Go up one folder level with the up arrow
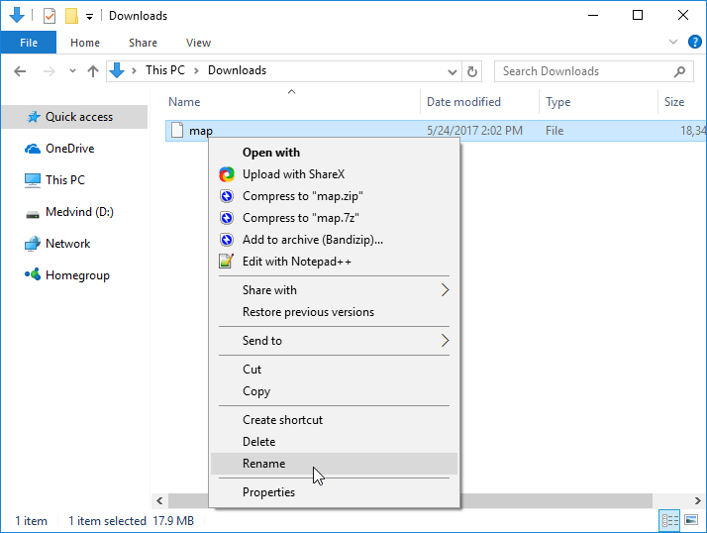 (x=93, y=71)
